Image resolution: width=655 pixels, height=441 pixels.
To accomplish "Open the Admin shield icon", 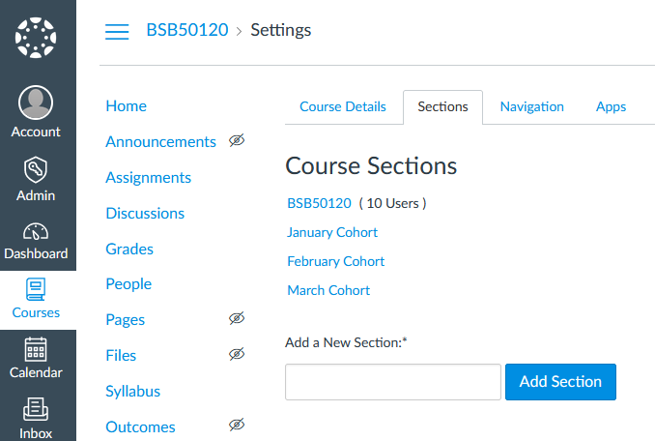I will pos(36,168).
